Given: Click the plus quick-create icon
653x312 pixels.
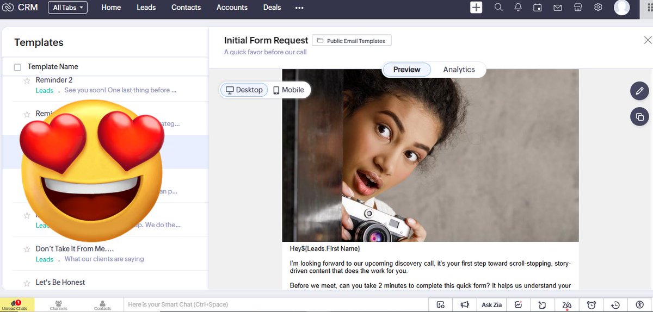Looking at the screenshot, I should coord(476,8).
